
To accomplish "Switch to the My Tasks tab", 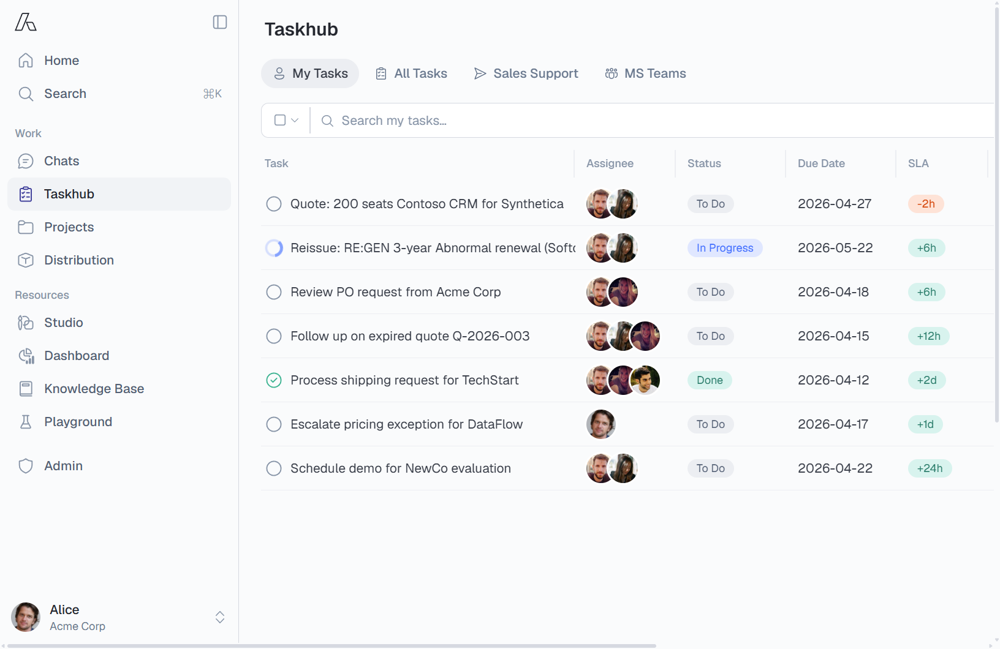I will (310, 73).
